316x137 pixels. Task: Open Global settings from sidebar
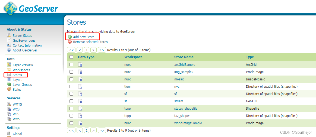pyautogui.click(x=17, y=134)
